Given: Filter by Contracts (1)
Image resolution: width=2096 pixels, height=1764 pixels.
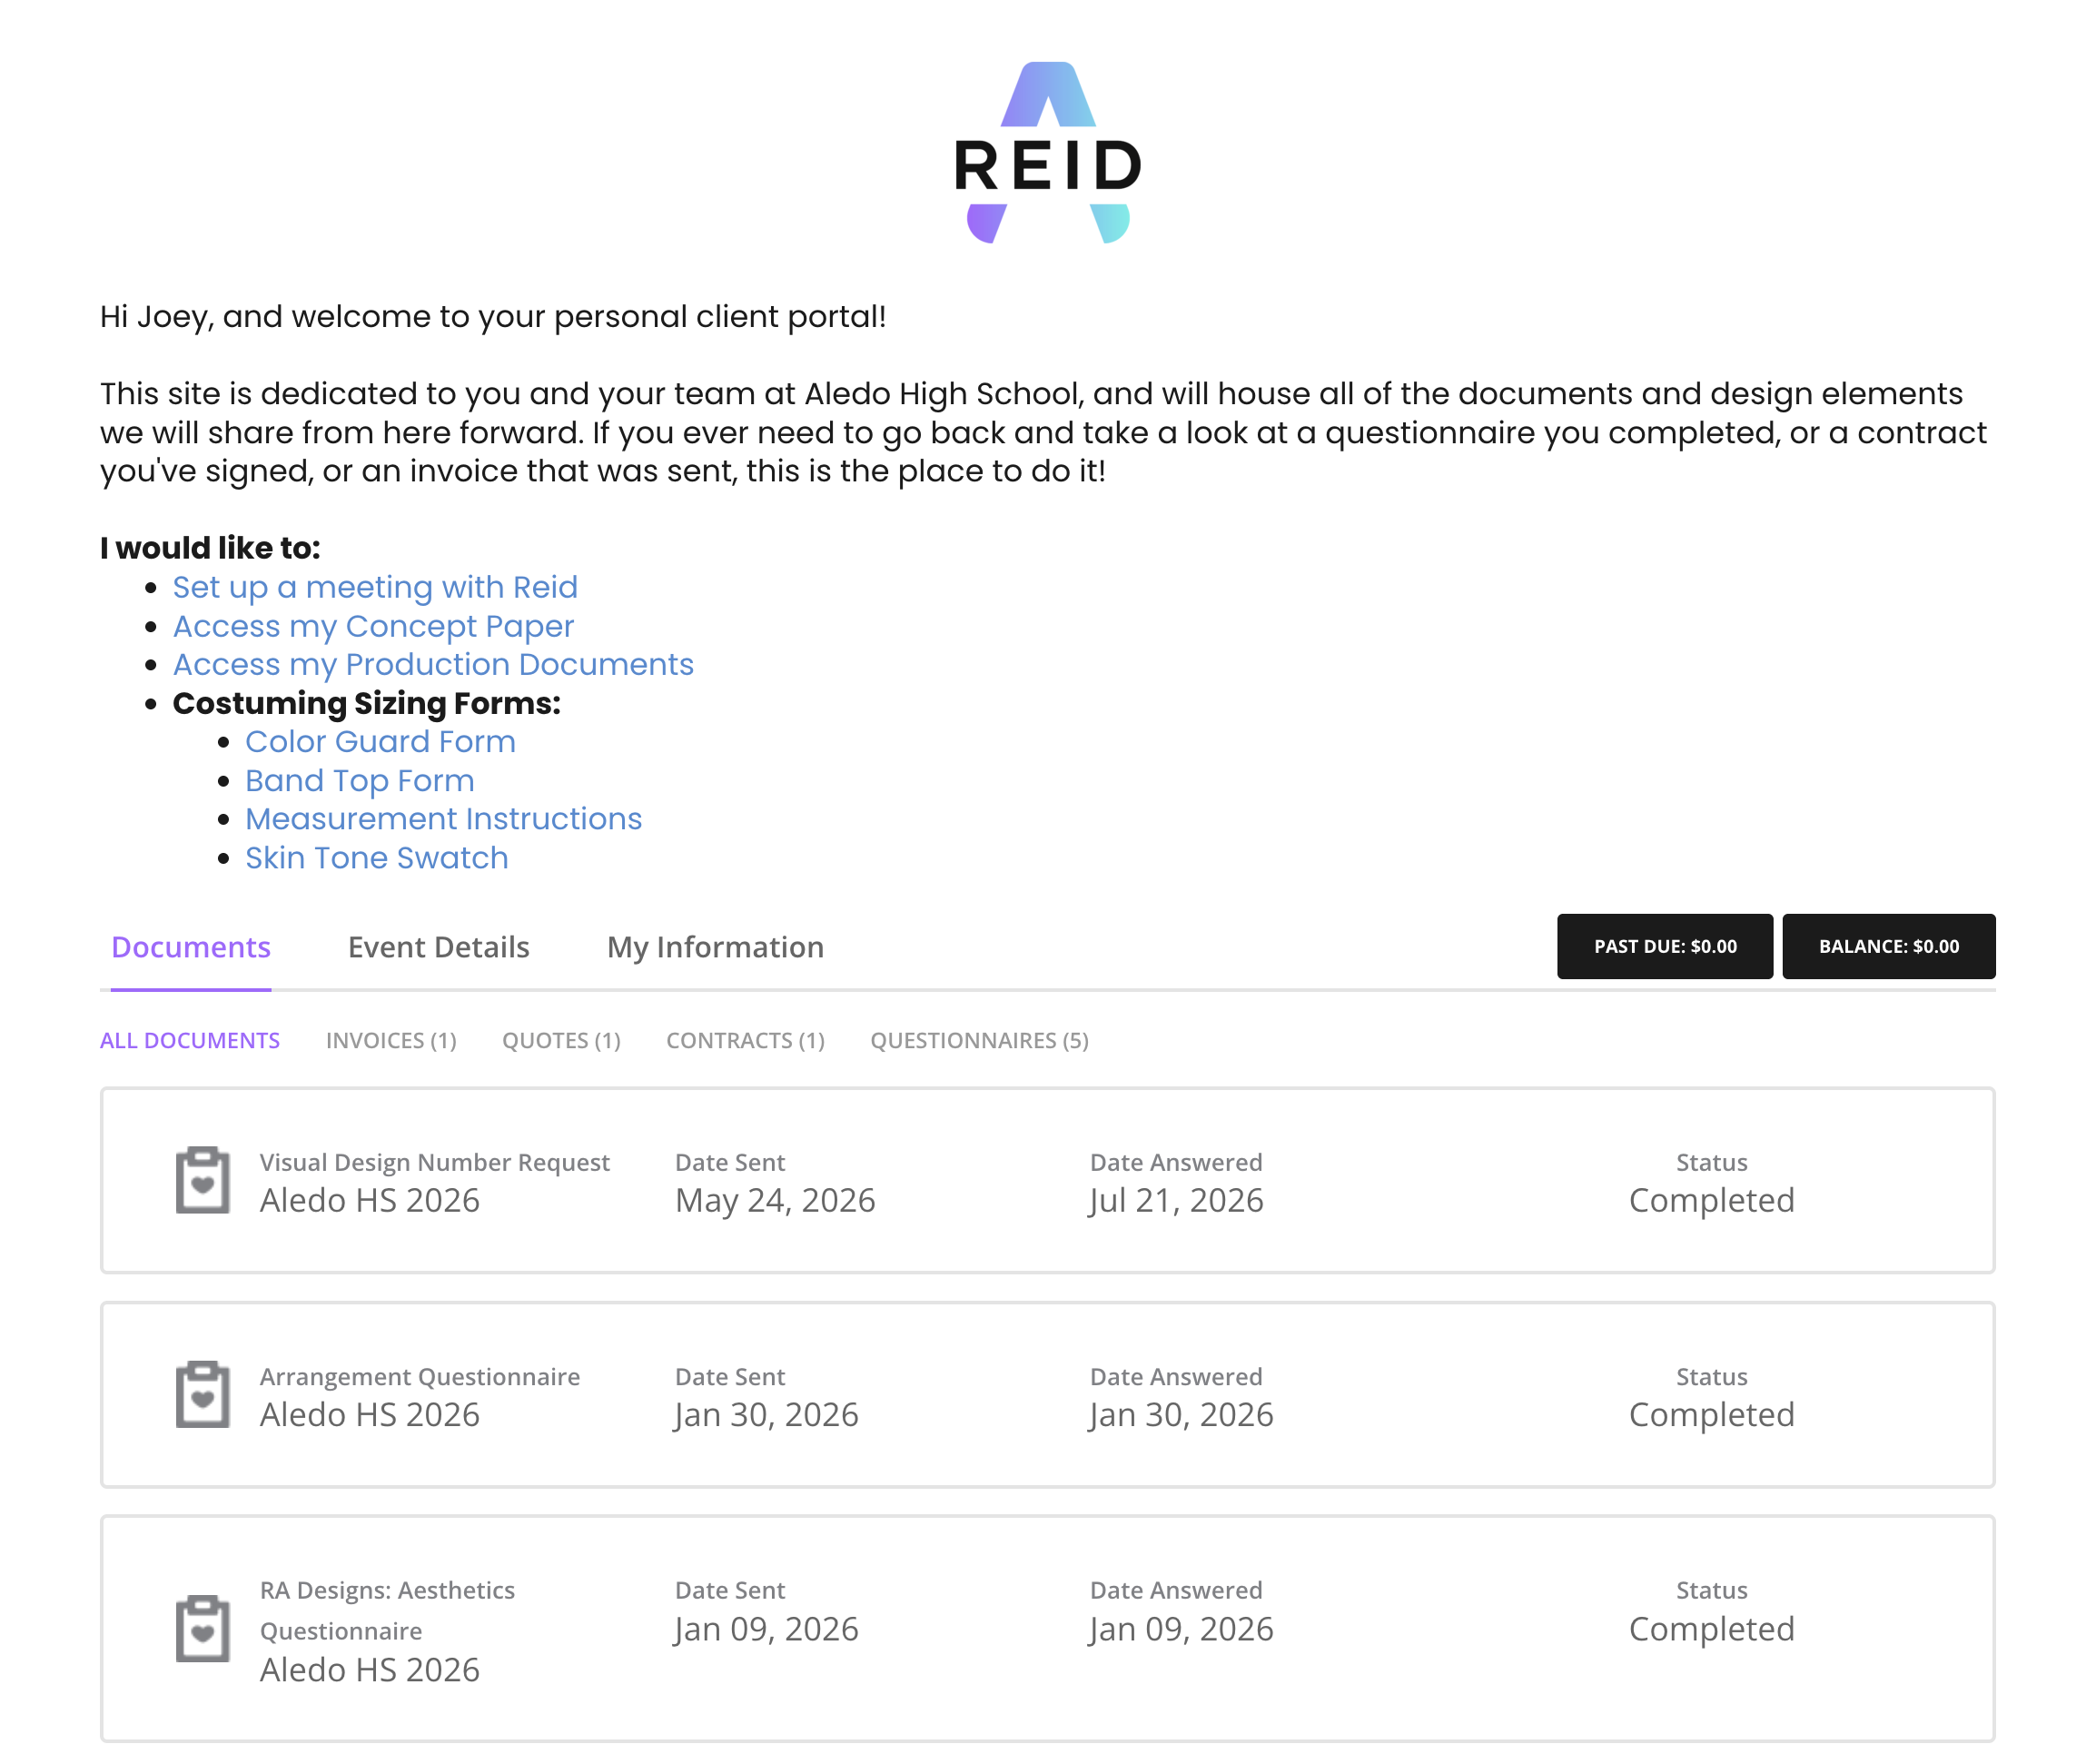Looking at the screenshot, I should [746, 1040].
